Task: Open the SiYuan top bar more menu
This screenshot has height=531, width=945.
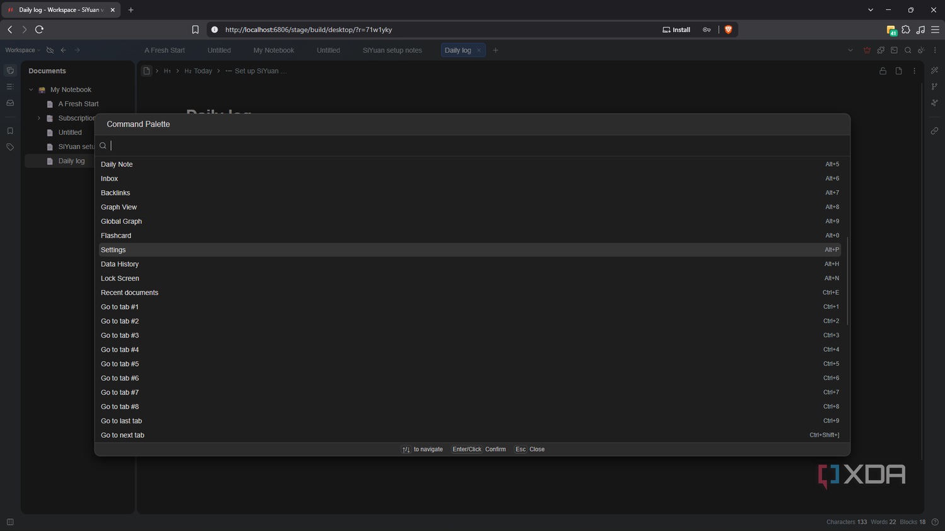Action: pyautogui.click(x=935, y=50)
